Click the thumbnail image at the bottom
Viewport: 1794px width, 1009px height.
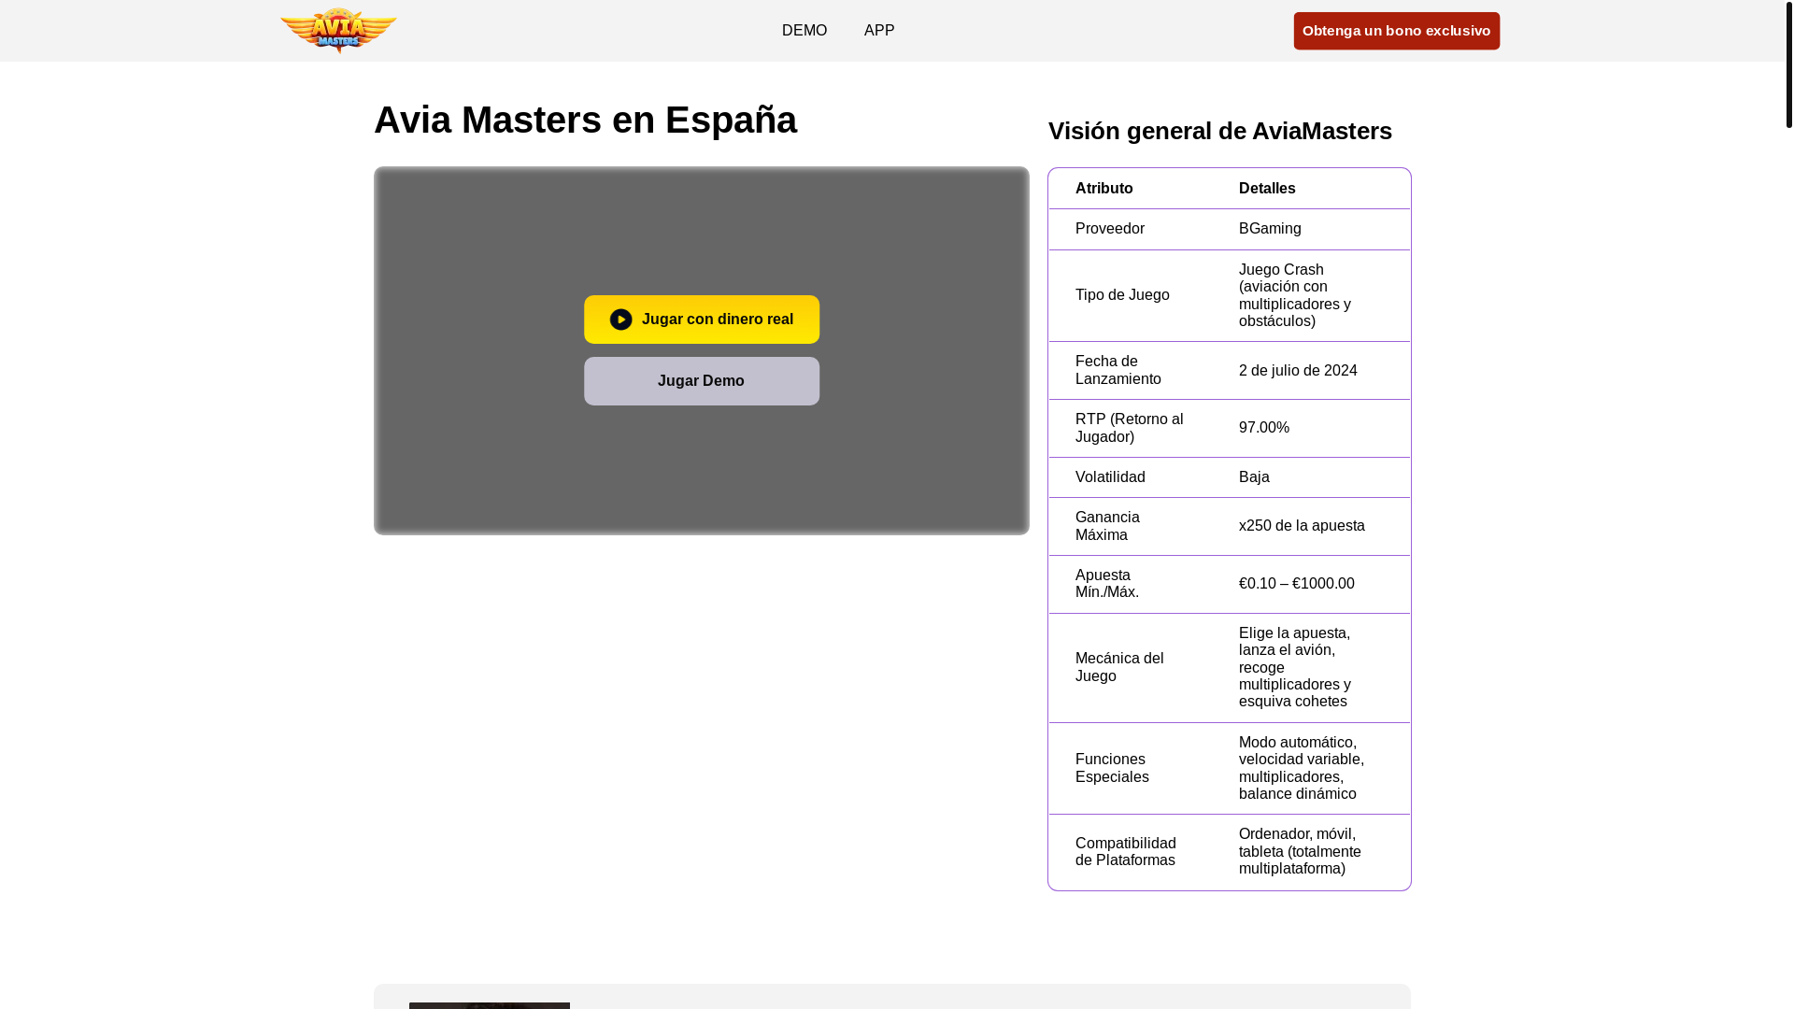[490, 1006]
